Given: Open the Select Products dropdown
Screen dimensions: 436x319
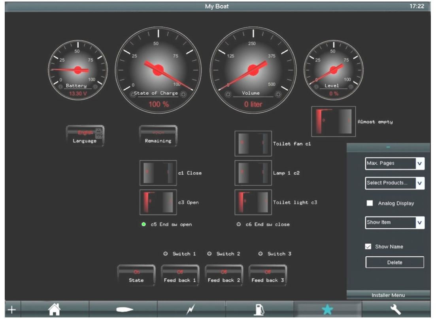Looking at the screenshot, I should (x=394, y=183).
